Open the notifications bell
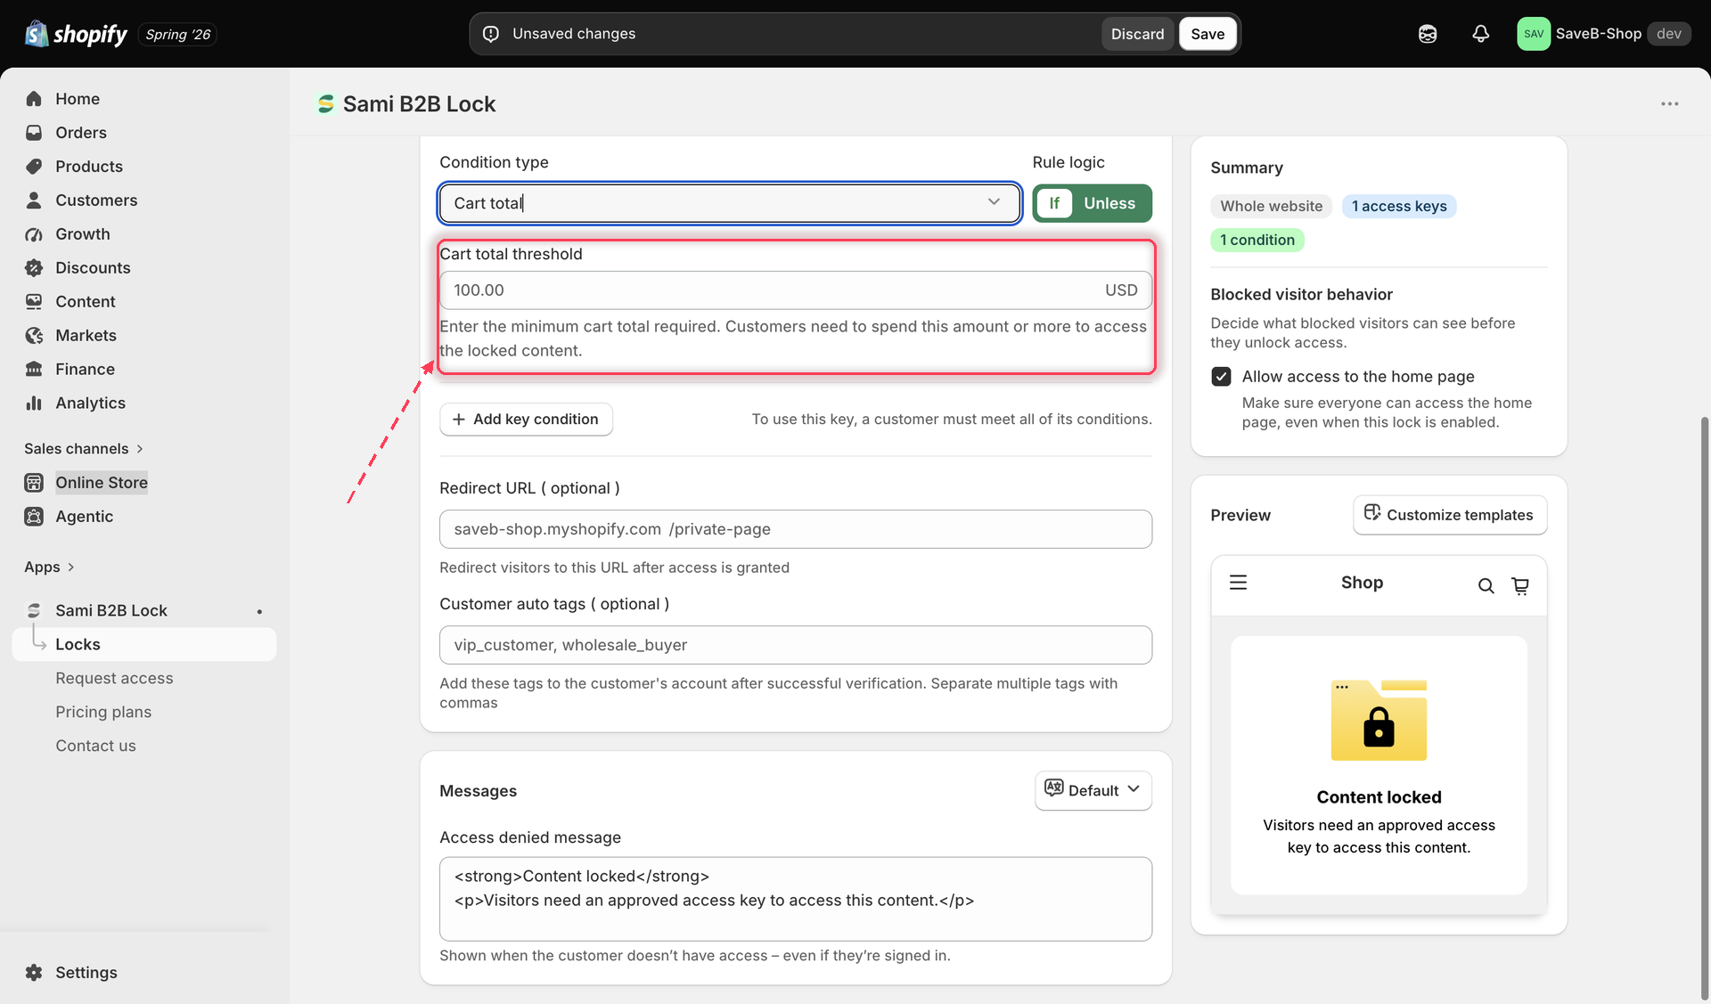Image resolution: width=1711 pixels, height=1004 pixels. [1480, 34]
